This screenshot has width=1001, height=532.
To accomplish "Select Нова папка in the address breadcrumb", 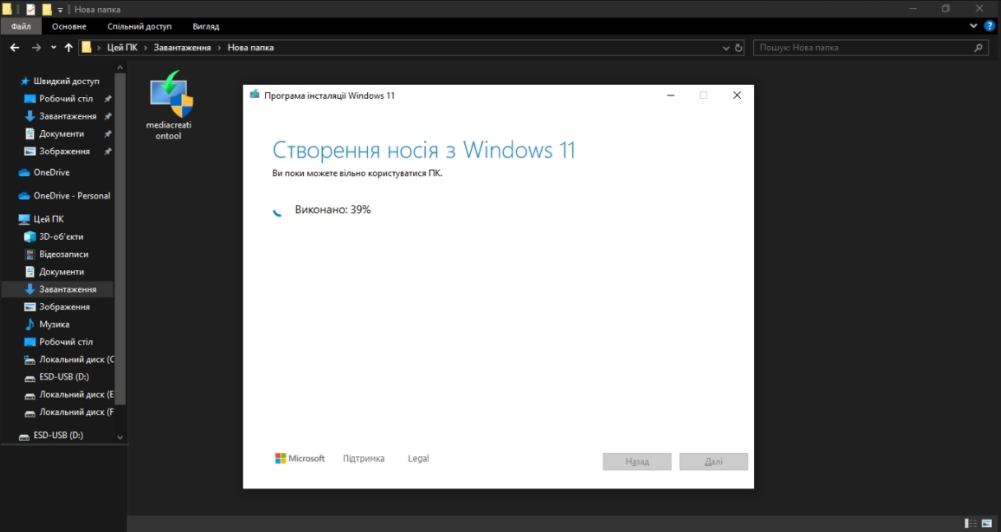I will tap(250, 48).
